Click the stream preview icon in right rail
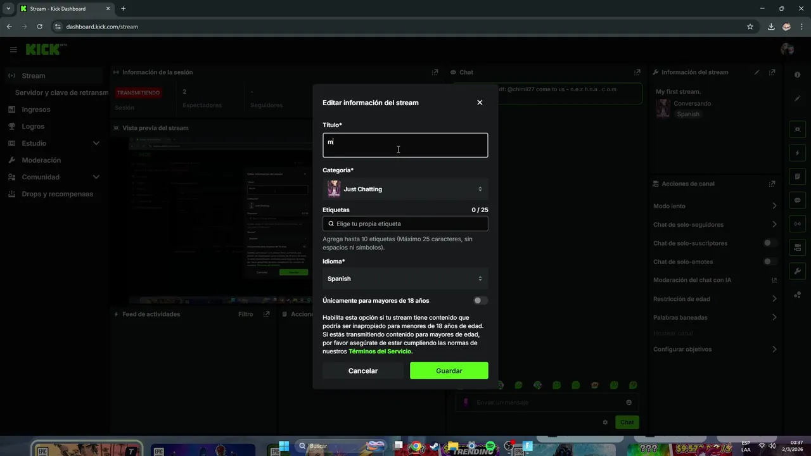The image size is (811, 456). (x=798, y=129)
